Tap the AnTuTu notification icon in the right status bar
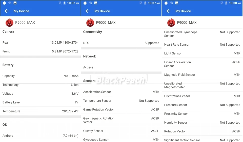 click(166, 3)
